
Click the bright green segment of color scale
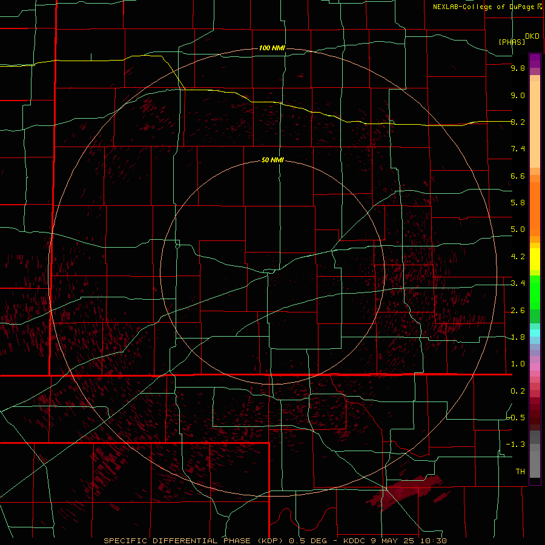[x=535, y=292]
